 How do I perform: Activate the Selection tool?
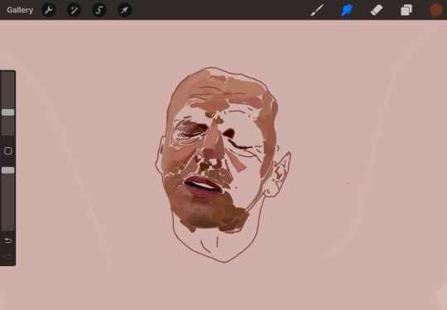pos(99,10)
